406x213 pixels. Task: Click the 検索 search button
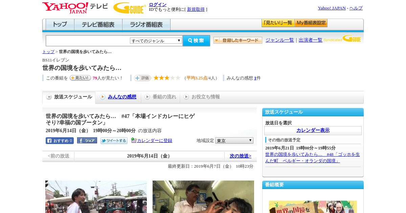pyautogui.click(x=196, y=41)
